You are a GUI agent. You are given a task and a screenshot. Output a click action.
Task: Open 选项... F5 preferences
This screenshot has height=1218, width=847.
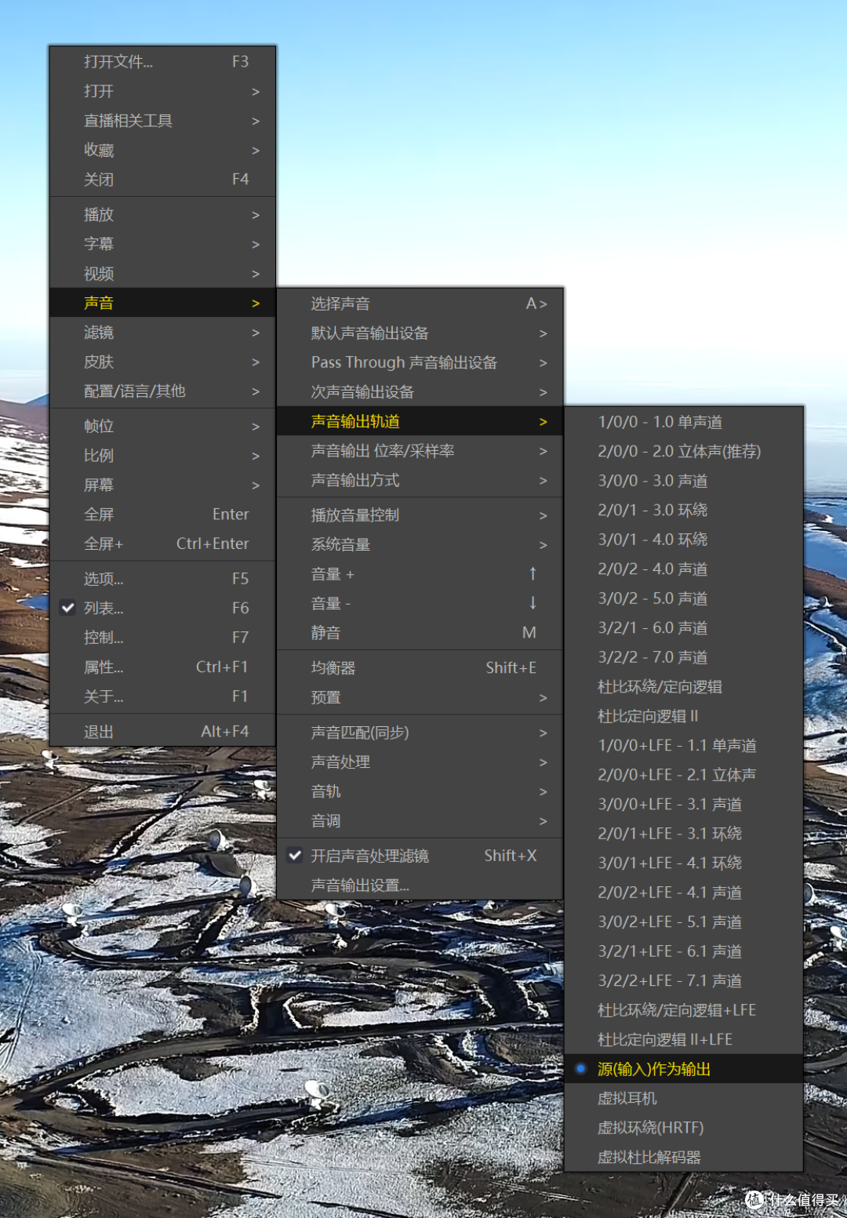click(x=162, y=580)
